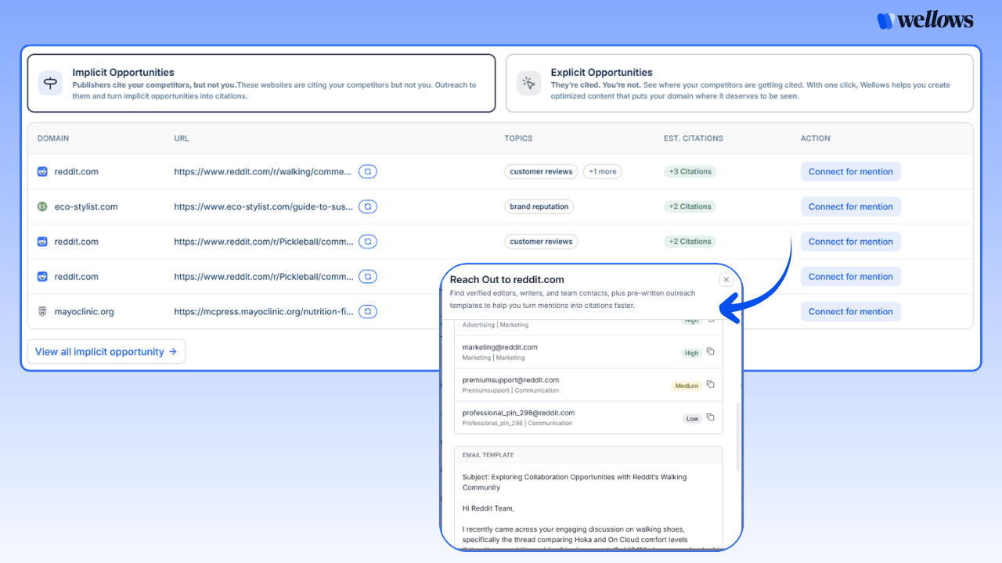Click the Low confidence badge
Viewport: 1002px width, 563px height.
[x=692, y=418]
